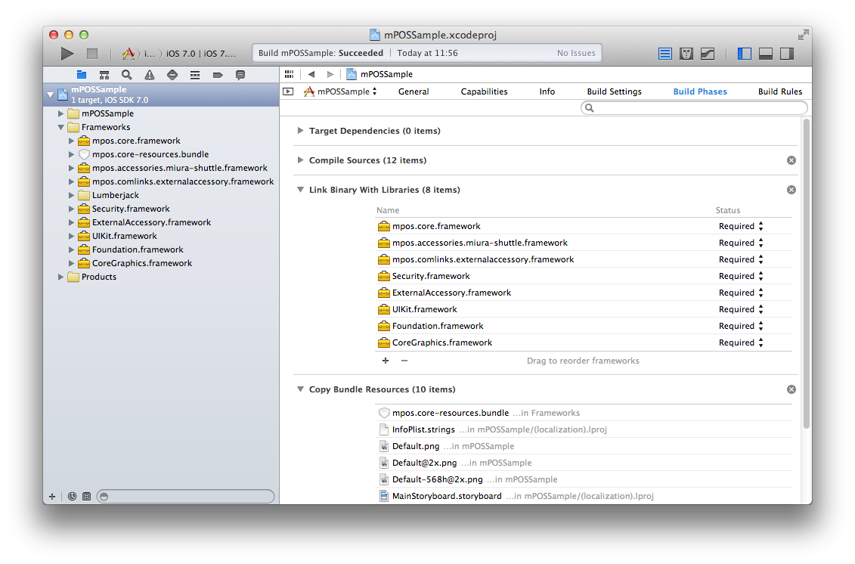
Task: Collapse Copy Bundle Resources section
Action: coord(300,389)
